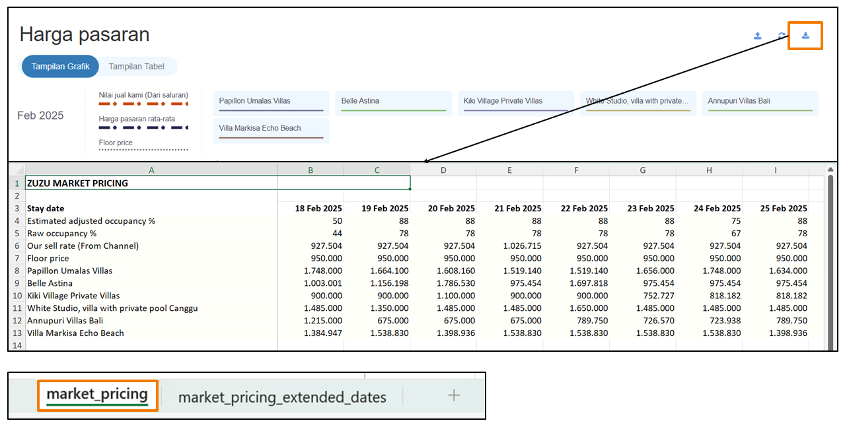The width and height of the screenshot is (845, 431).
Task: Select row 1 header
Action: (x=17, y=183)
